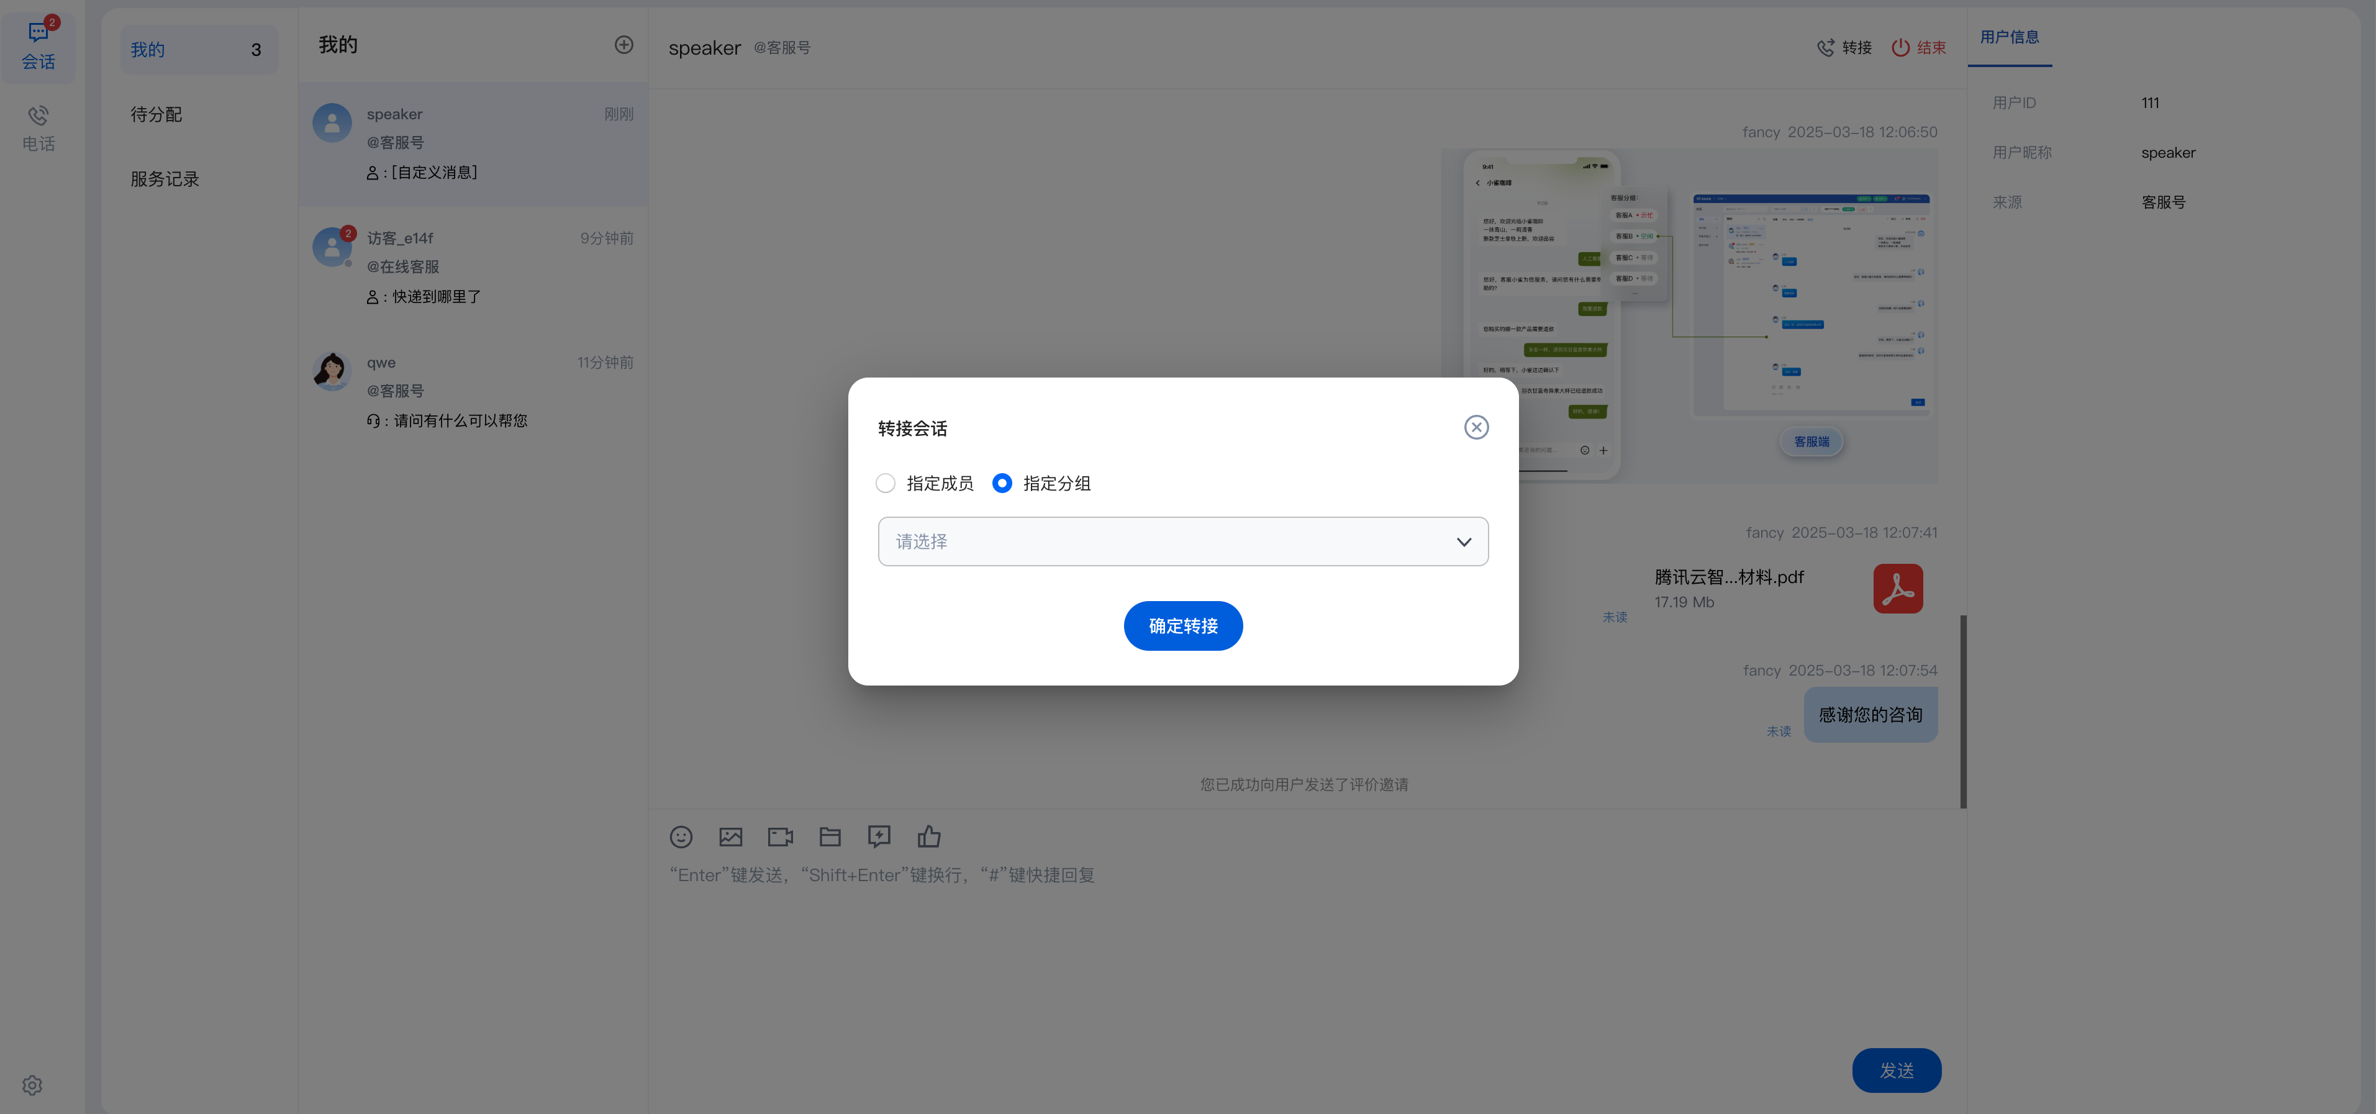Viewport: 2376px width, 1114px height.
Task: Click the send image icon
Action: (730, 836)
